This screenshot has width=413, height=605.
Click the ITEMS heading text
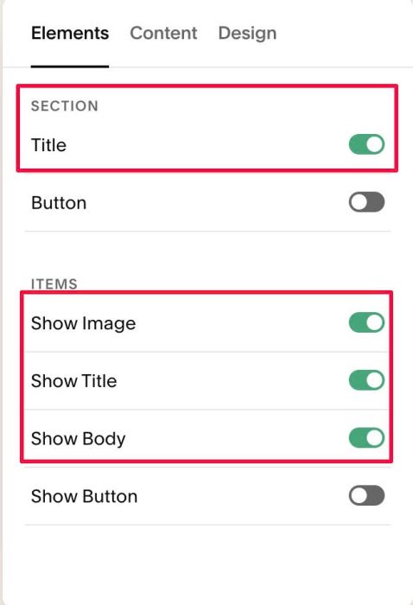[54, 284]
